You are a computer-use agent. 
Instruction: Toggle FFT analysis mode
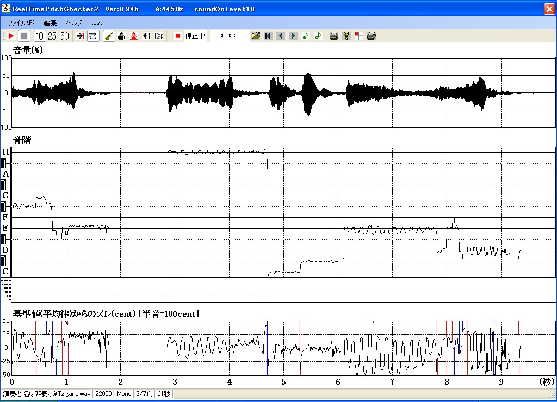(x=146, y=36)
